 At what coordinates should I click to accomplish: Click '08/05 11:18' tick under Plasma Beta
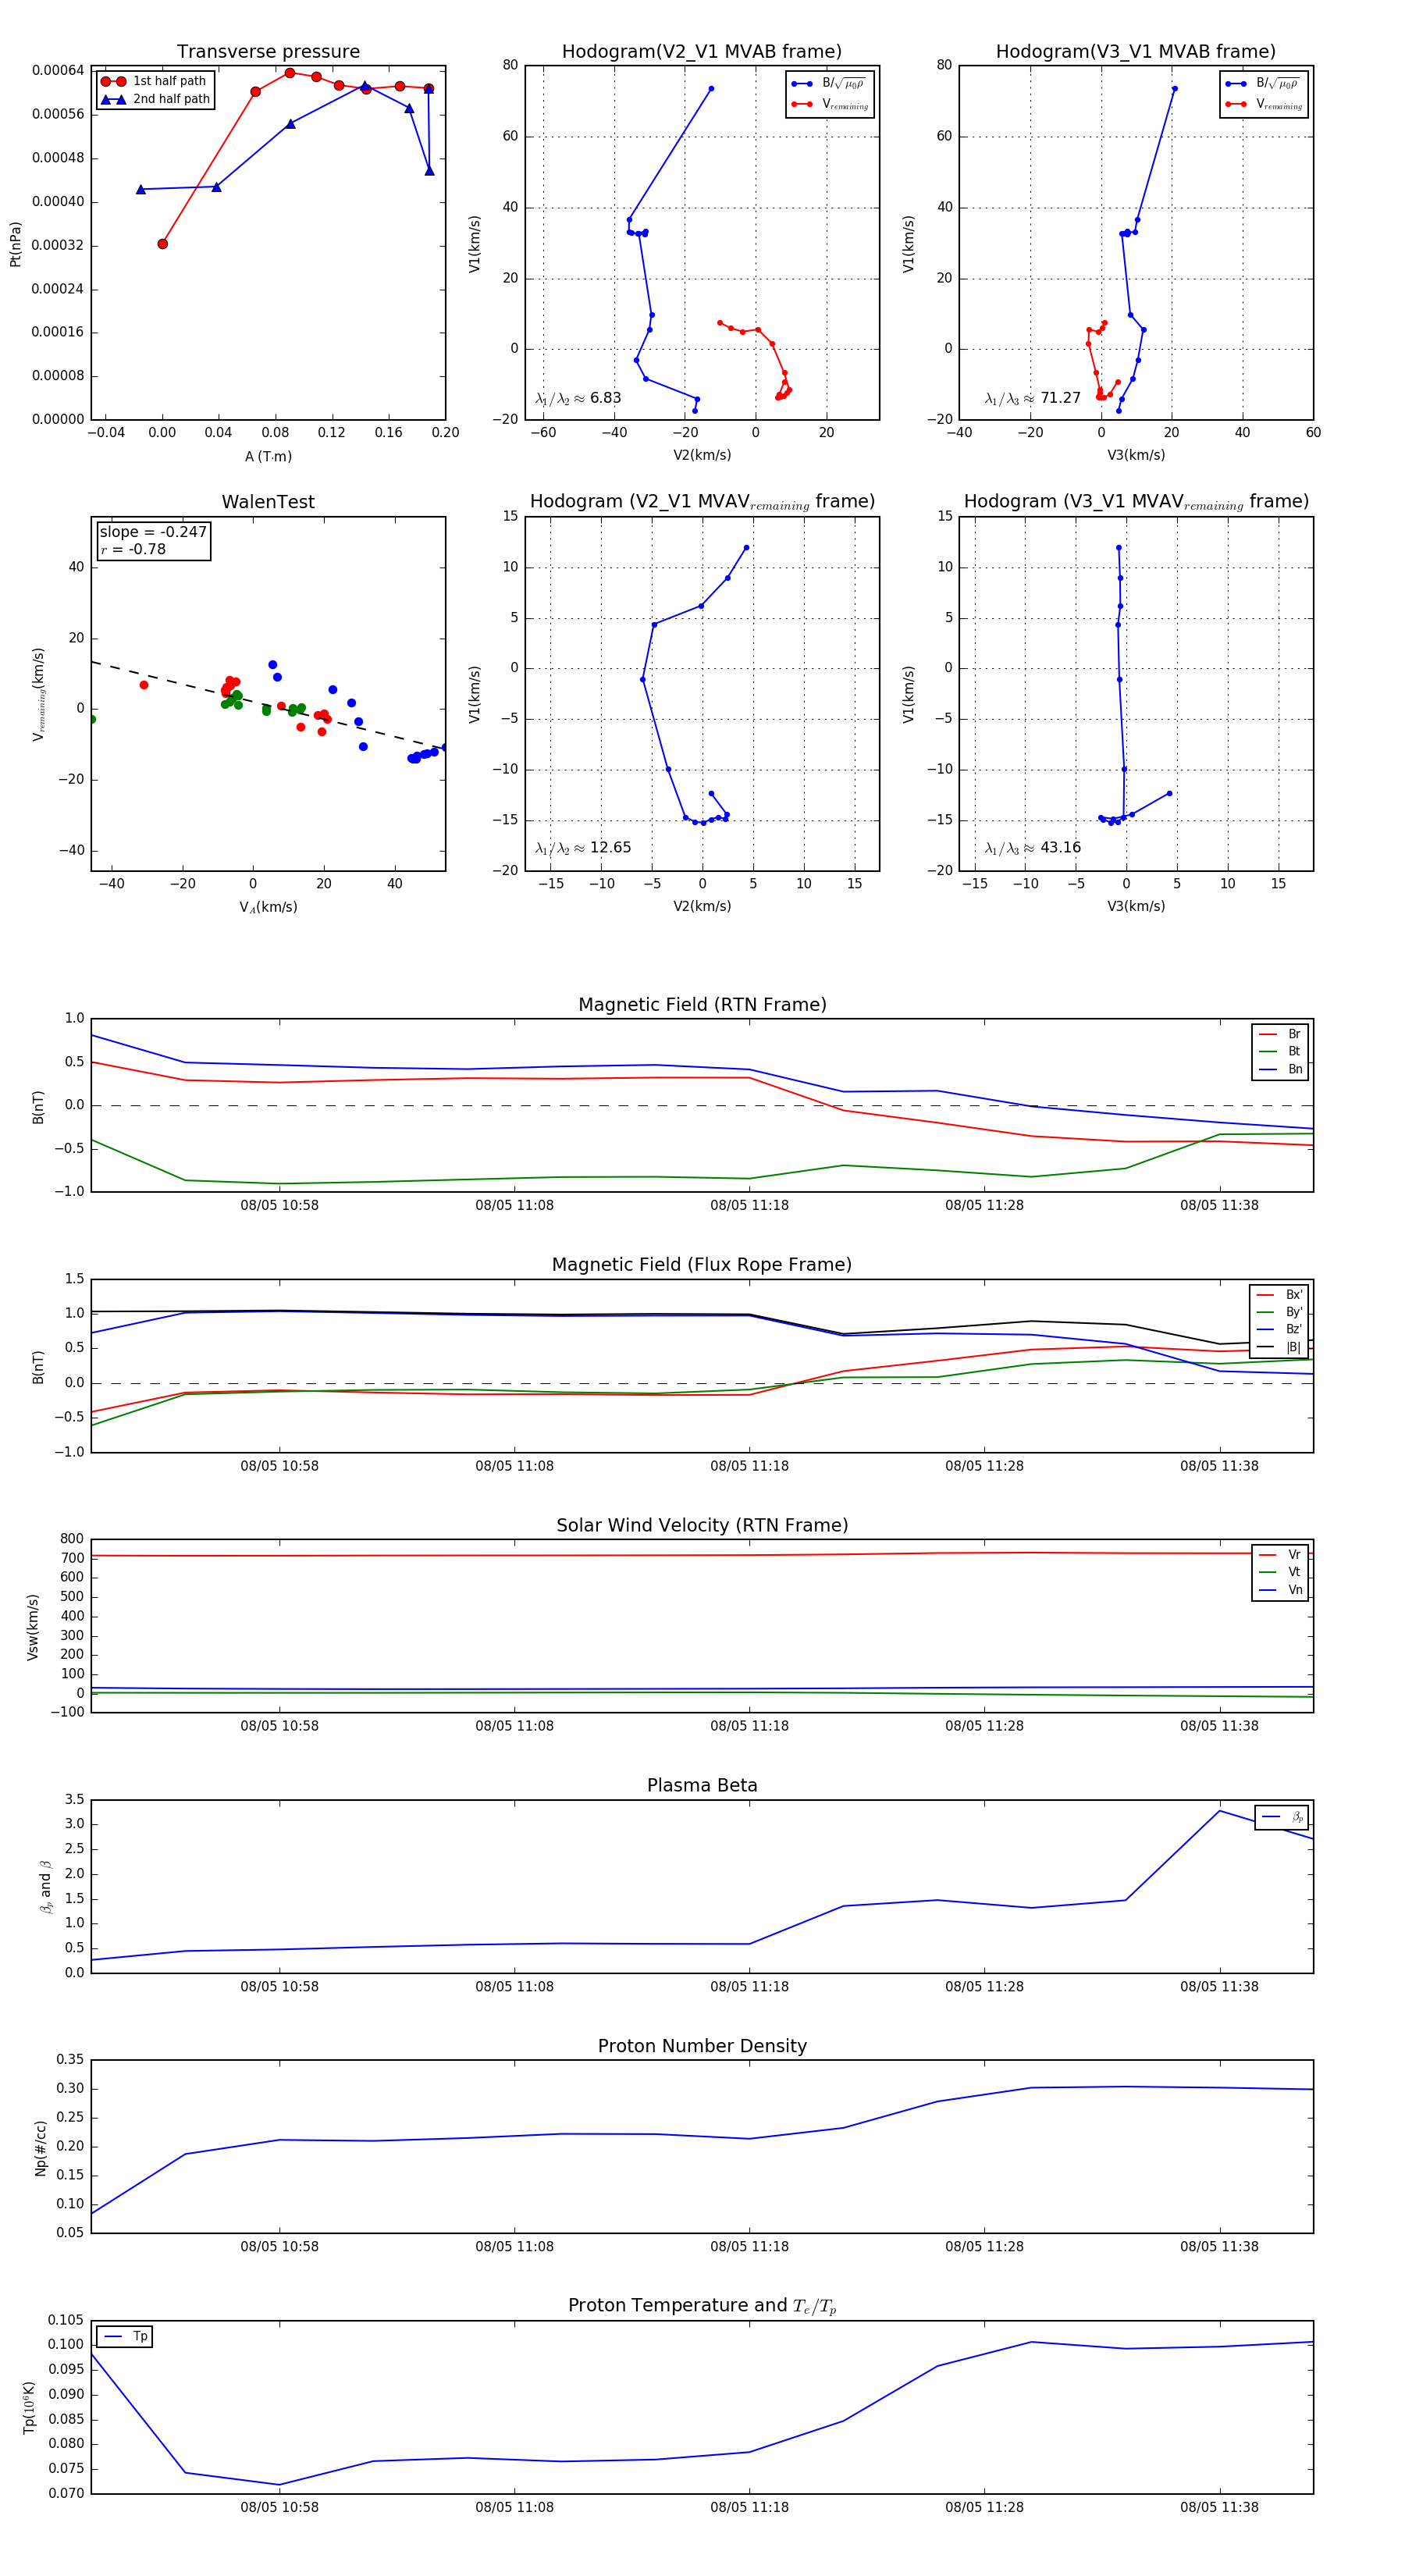click(x=749, y=1987)
